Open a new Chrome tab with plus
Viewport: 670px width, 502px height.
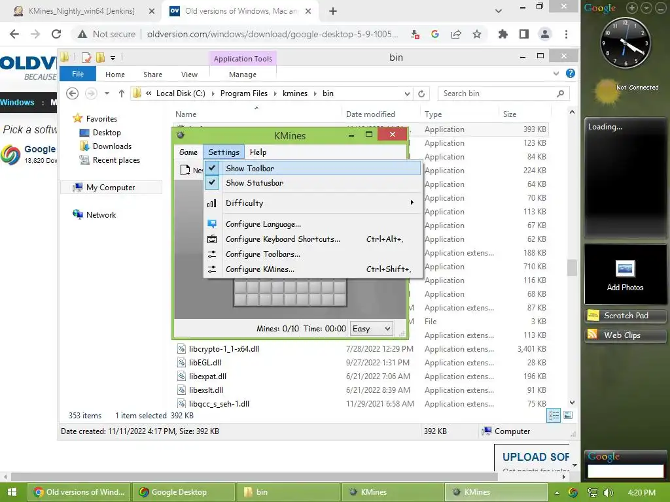pos(333,11)
